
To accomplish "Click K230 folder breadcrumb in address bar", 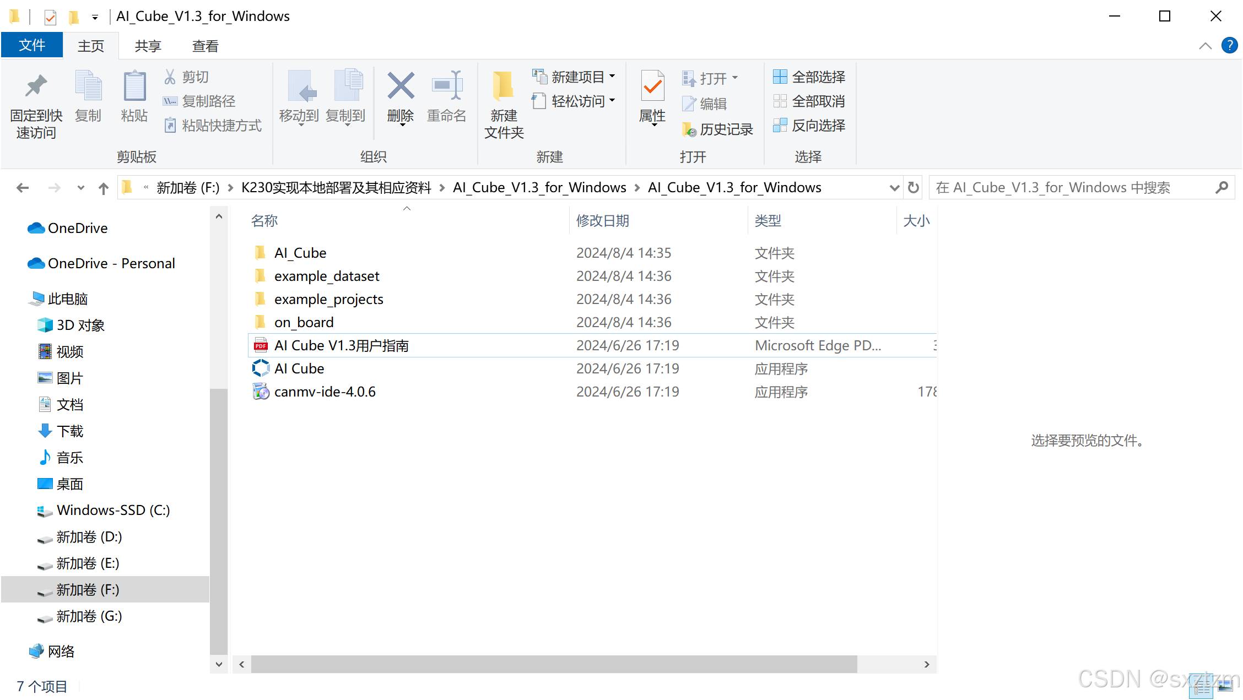I will (336, 188).
